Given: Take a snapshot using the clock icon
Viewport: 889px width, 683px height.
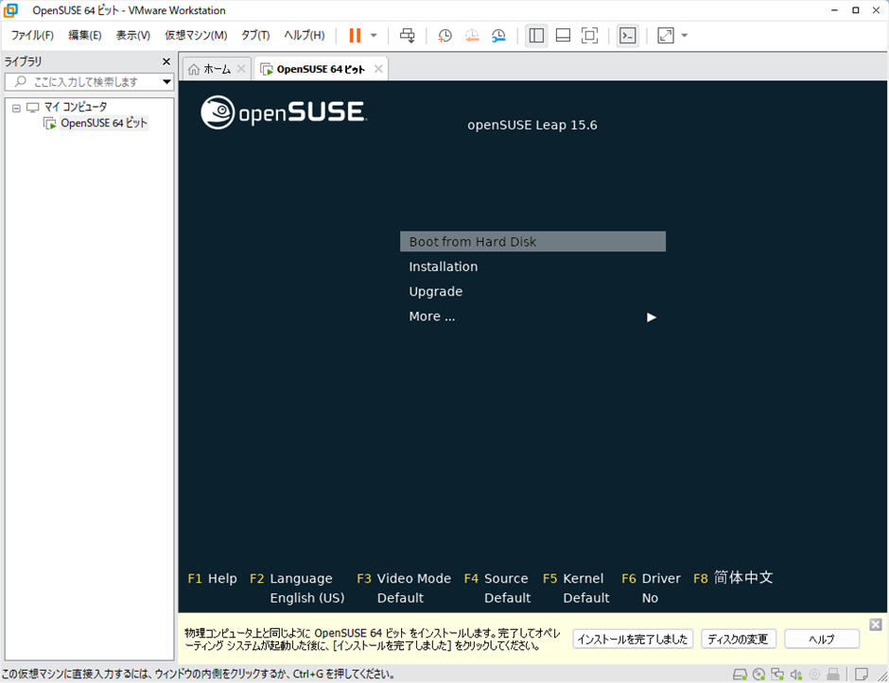Looking at the screenshot, I should [x=444, y=35].
